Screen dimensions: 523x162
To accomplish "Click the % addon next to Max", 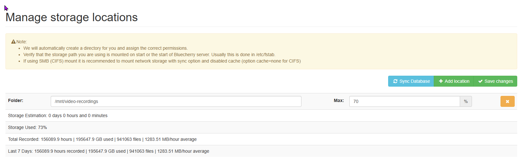I will click(466, 101).
